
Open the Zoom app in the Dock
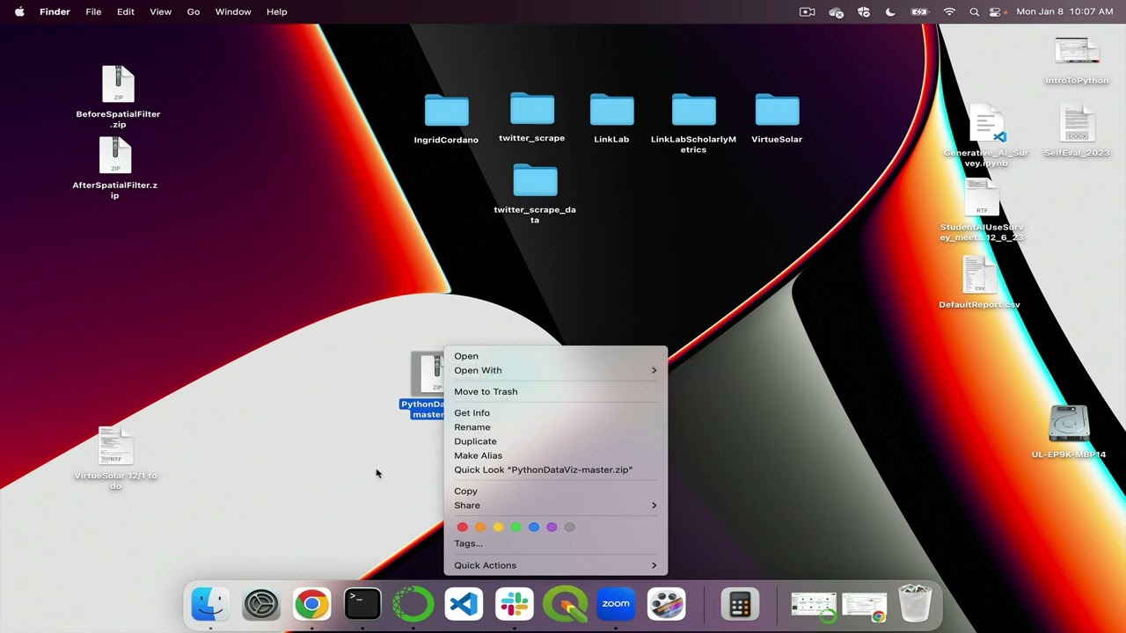point(616,605)
